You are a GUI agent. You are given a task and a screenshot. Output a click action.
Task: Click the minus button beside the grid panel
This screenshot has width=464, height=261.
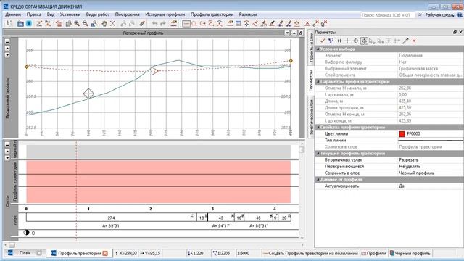[7, 145]
